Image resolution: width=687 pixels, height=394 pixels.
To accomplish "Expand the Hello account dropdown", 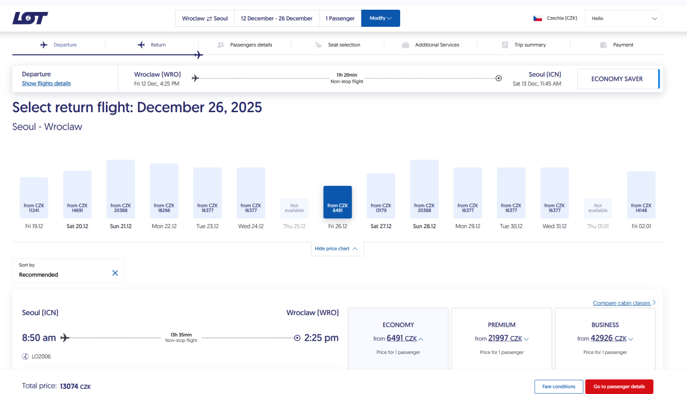I will (623, 18).
